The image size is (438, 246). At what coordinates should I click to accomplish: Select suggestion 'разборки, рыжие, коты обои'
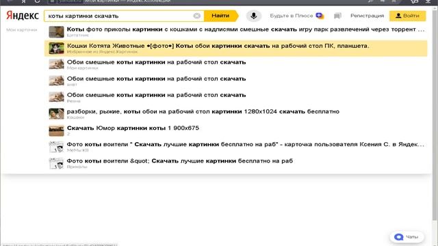coord(235,114)
